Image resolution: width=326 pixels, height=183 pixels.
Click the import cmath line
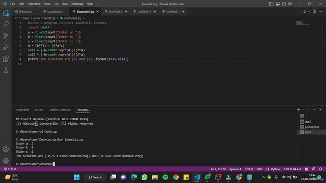coord(39,27)
